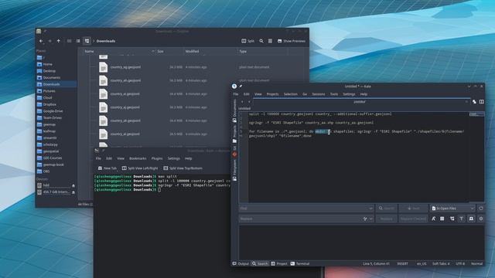Select Downloads in Dolphin Places sidebar
Image resolution: width=495 pixels, height=278 pixels.
[x=56, y=84]
